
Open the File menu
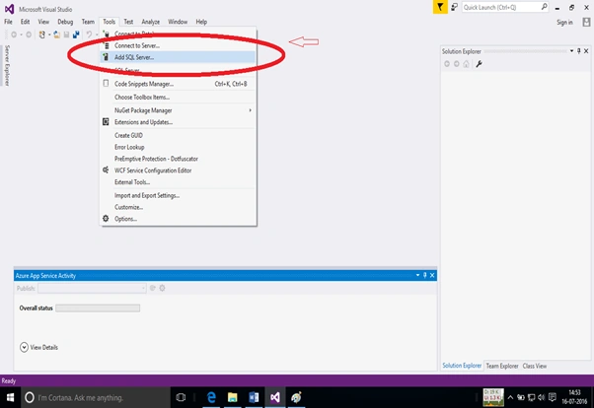pyautogui.click(x=8, y=22)
